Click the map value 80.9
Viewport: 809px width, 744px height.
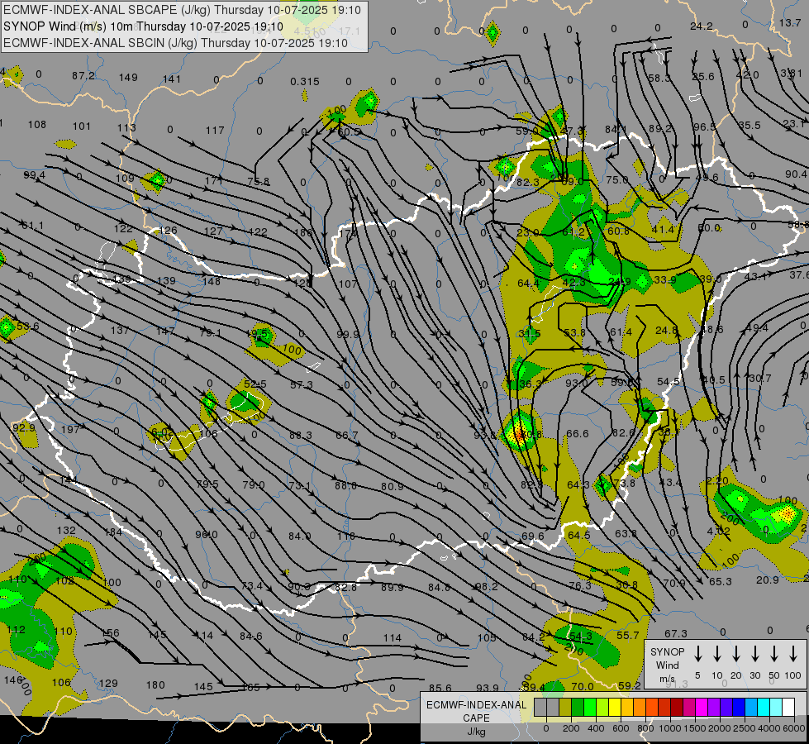pyautogui.click(x=393, y=486)
